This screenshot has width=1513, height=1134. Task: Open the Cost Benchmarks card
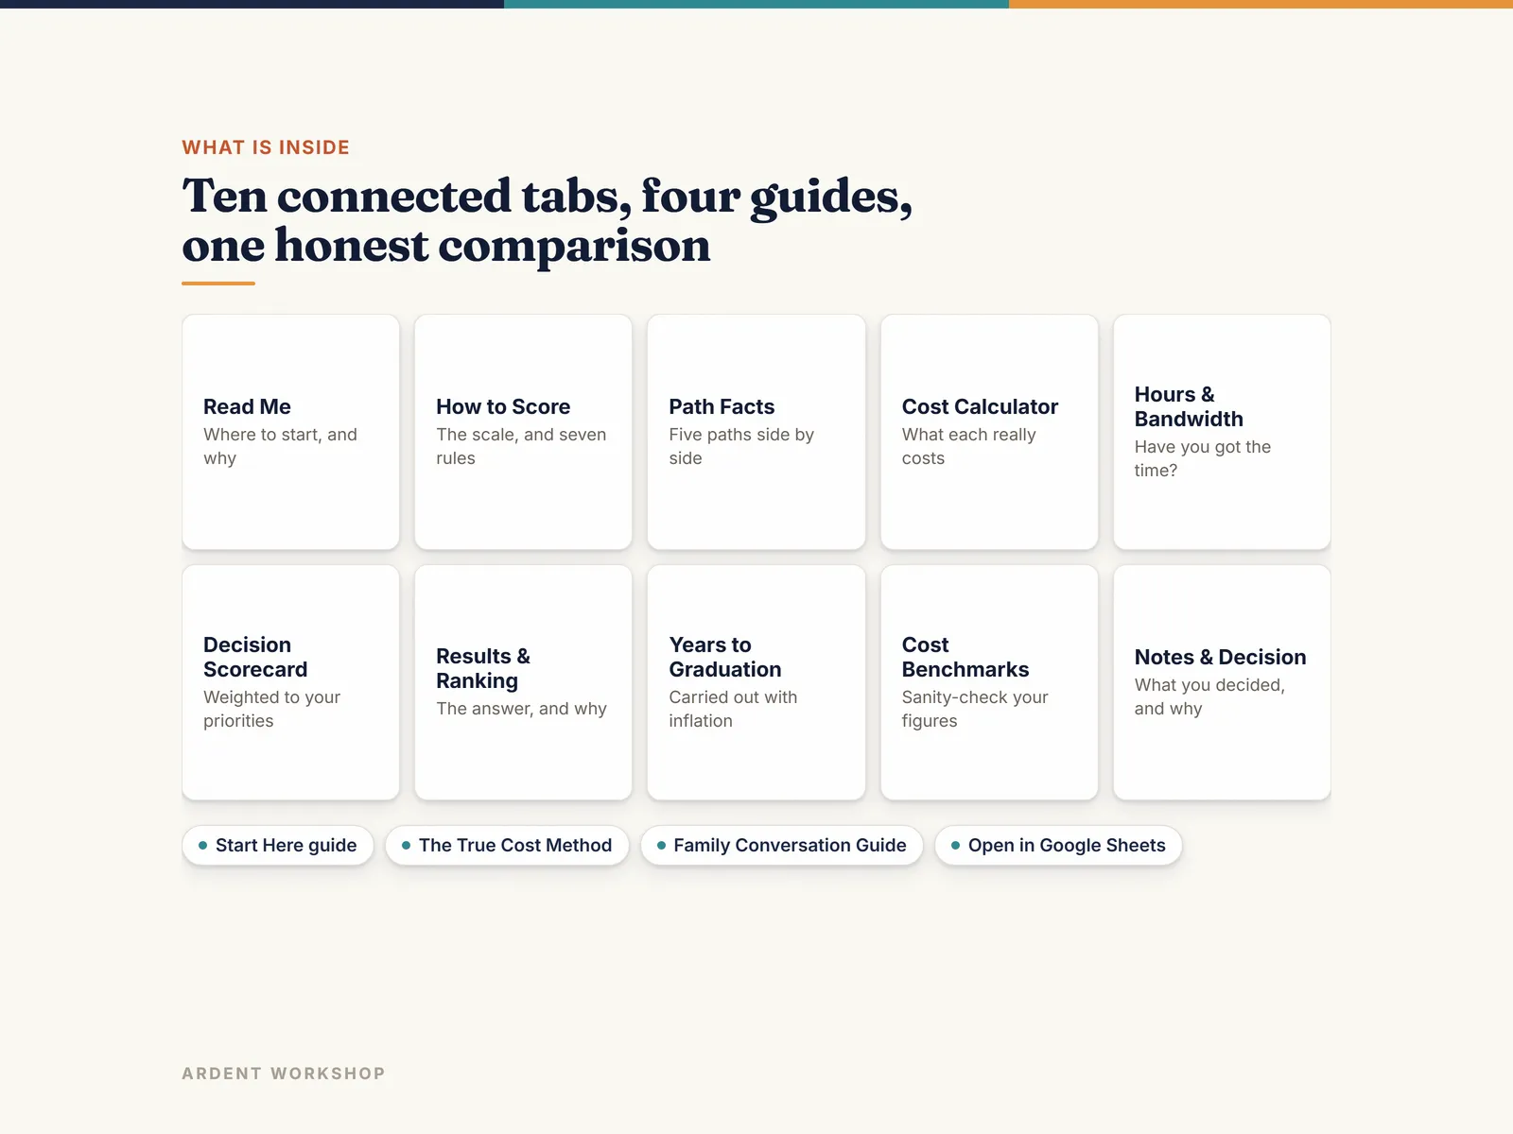pos(989,682)
